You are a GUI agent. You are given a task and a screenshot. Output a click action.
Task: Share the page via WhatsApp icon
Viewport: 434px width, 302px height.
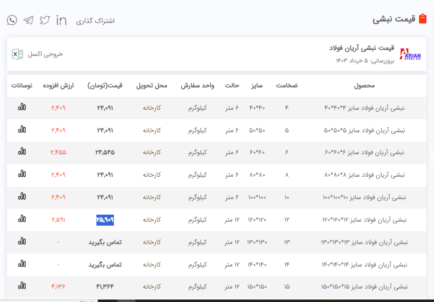tap(12, 20)
